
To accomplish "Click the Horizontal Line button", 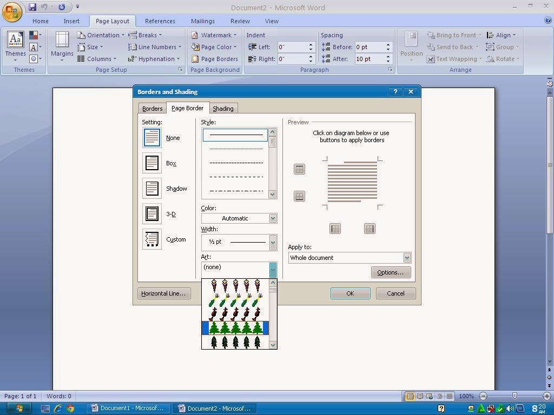I will pyautogui.click(x=163, y=293).
